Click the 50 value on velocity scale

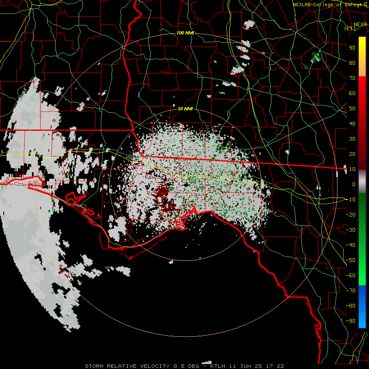[352, 109]
